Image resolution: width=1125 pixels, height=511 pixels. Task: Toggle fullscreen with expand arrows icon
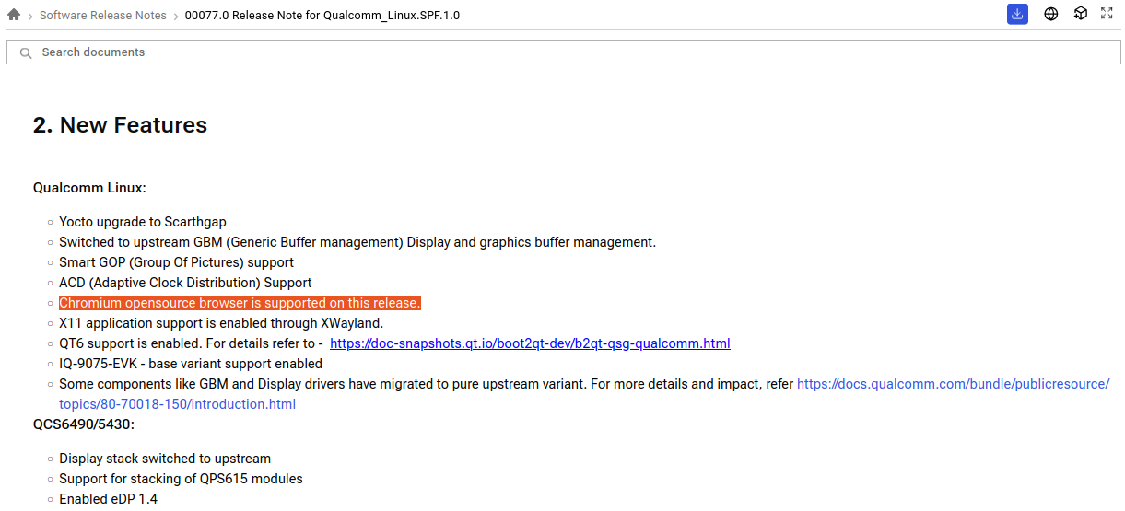click(x=1107, y=14)
